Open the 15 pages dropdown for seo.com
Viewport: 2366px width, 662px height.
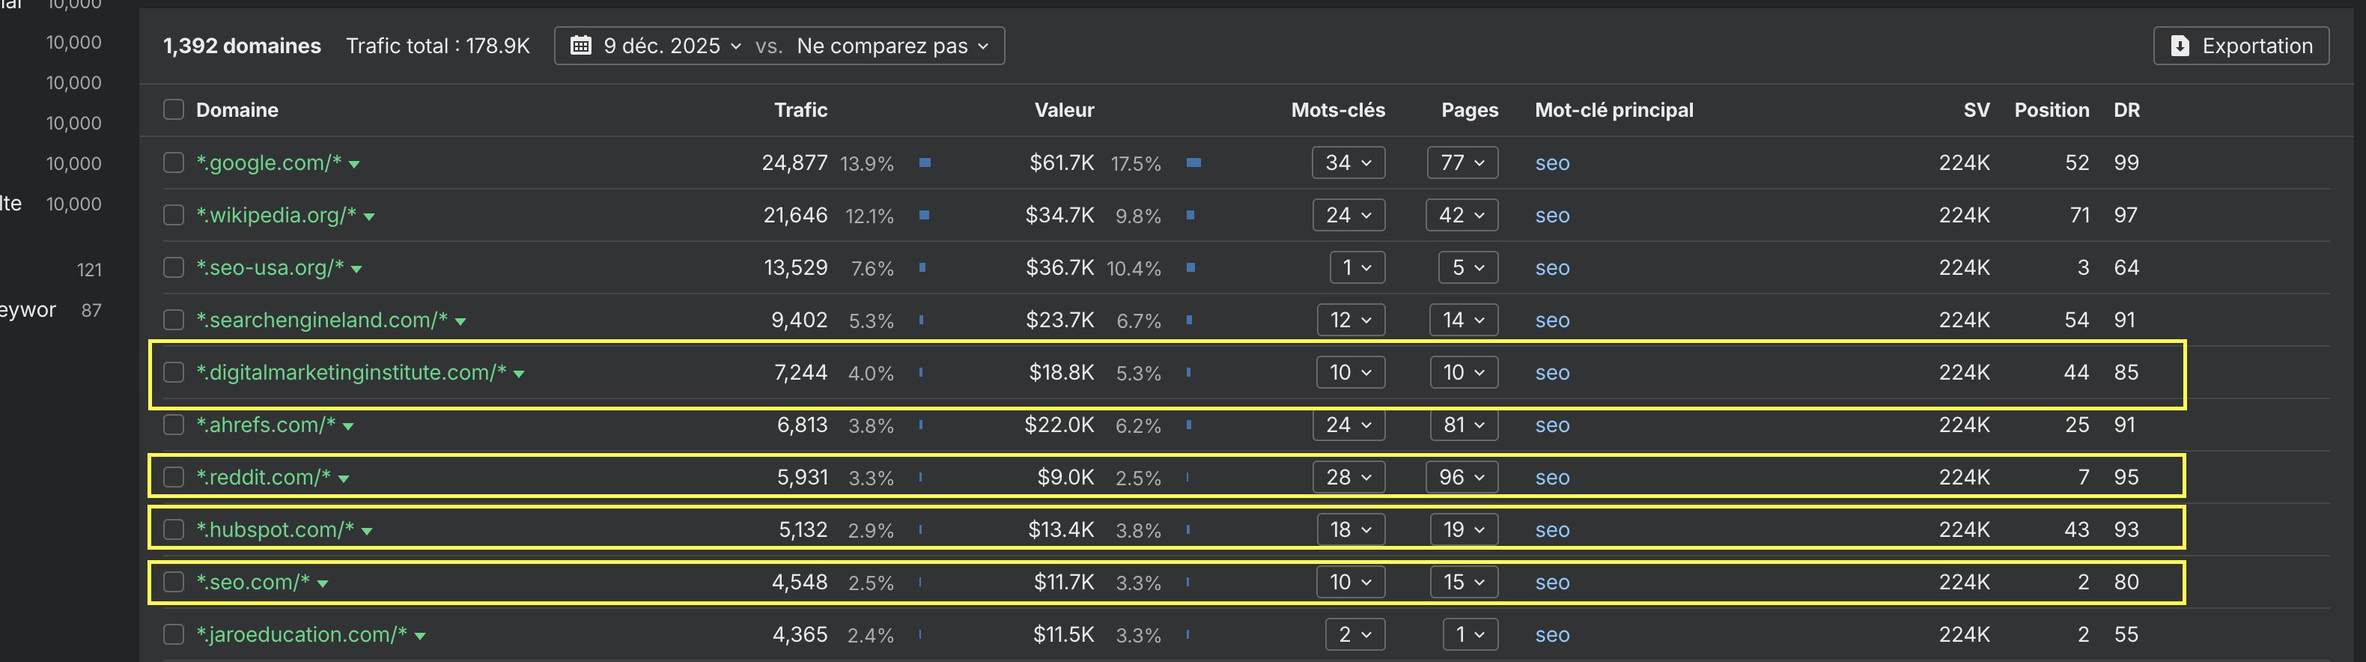point(1464,581)
